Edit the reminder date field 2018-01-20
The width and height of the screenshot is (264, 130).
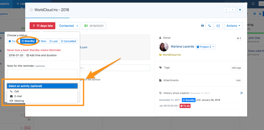point(16,55)
